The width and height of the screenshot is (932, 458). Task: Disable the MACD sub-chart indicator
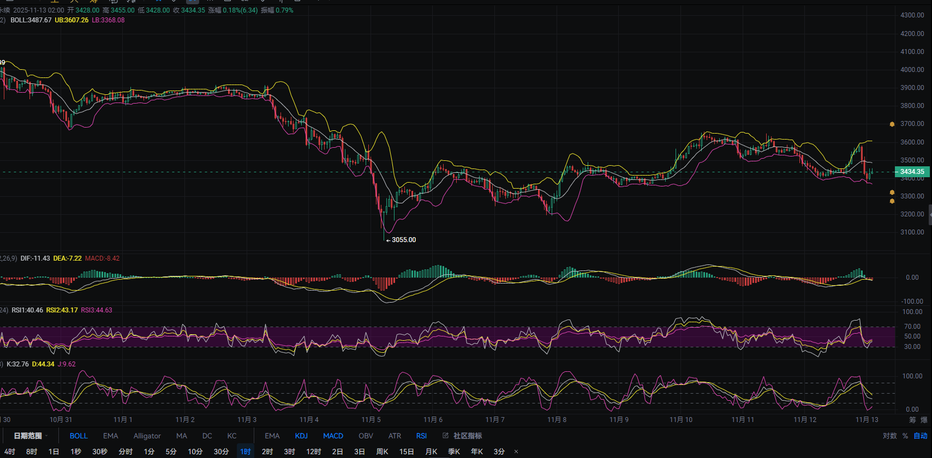click(x=333, y=436)
